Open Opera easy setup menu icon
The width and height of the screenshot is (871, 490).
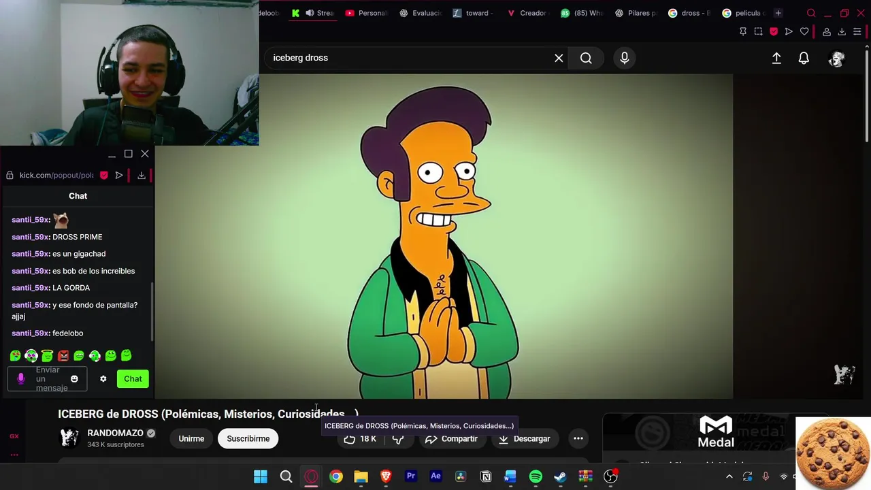(857, 31)
